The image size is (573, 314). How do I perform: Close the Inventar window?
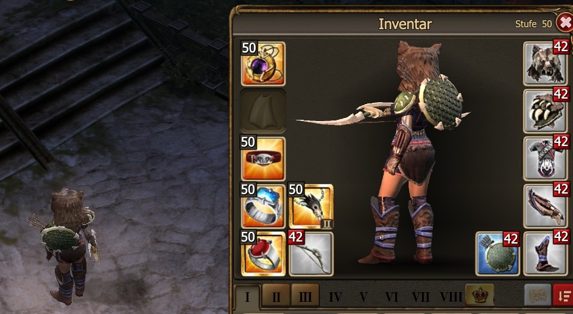point(565,23)
